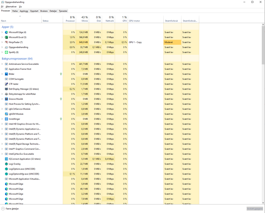Expand Antimalware Service Executable row

click(x=2, y=64)
